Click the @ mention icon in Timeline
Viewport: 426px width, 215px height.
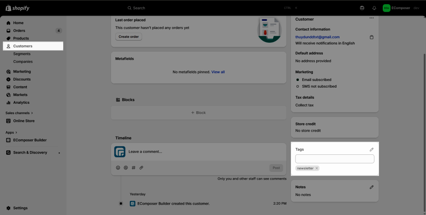tap(126, 168)
